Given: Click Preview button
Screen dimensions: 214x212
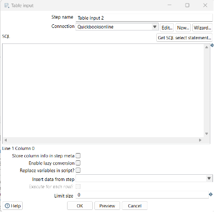Looking at the screenshot, I should 107,206.
